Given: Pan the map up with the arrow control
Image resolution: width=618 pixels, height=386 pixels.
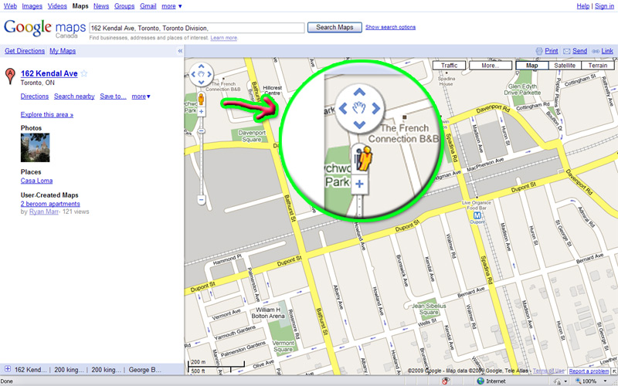Looking at the screenshot, I should click(x=201, y=66).
